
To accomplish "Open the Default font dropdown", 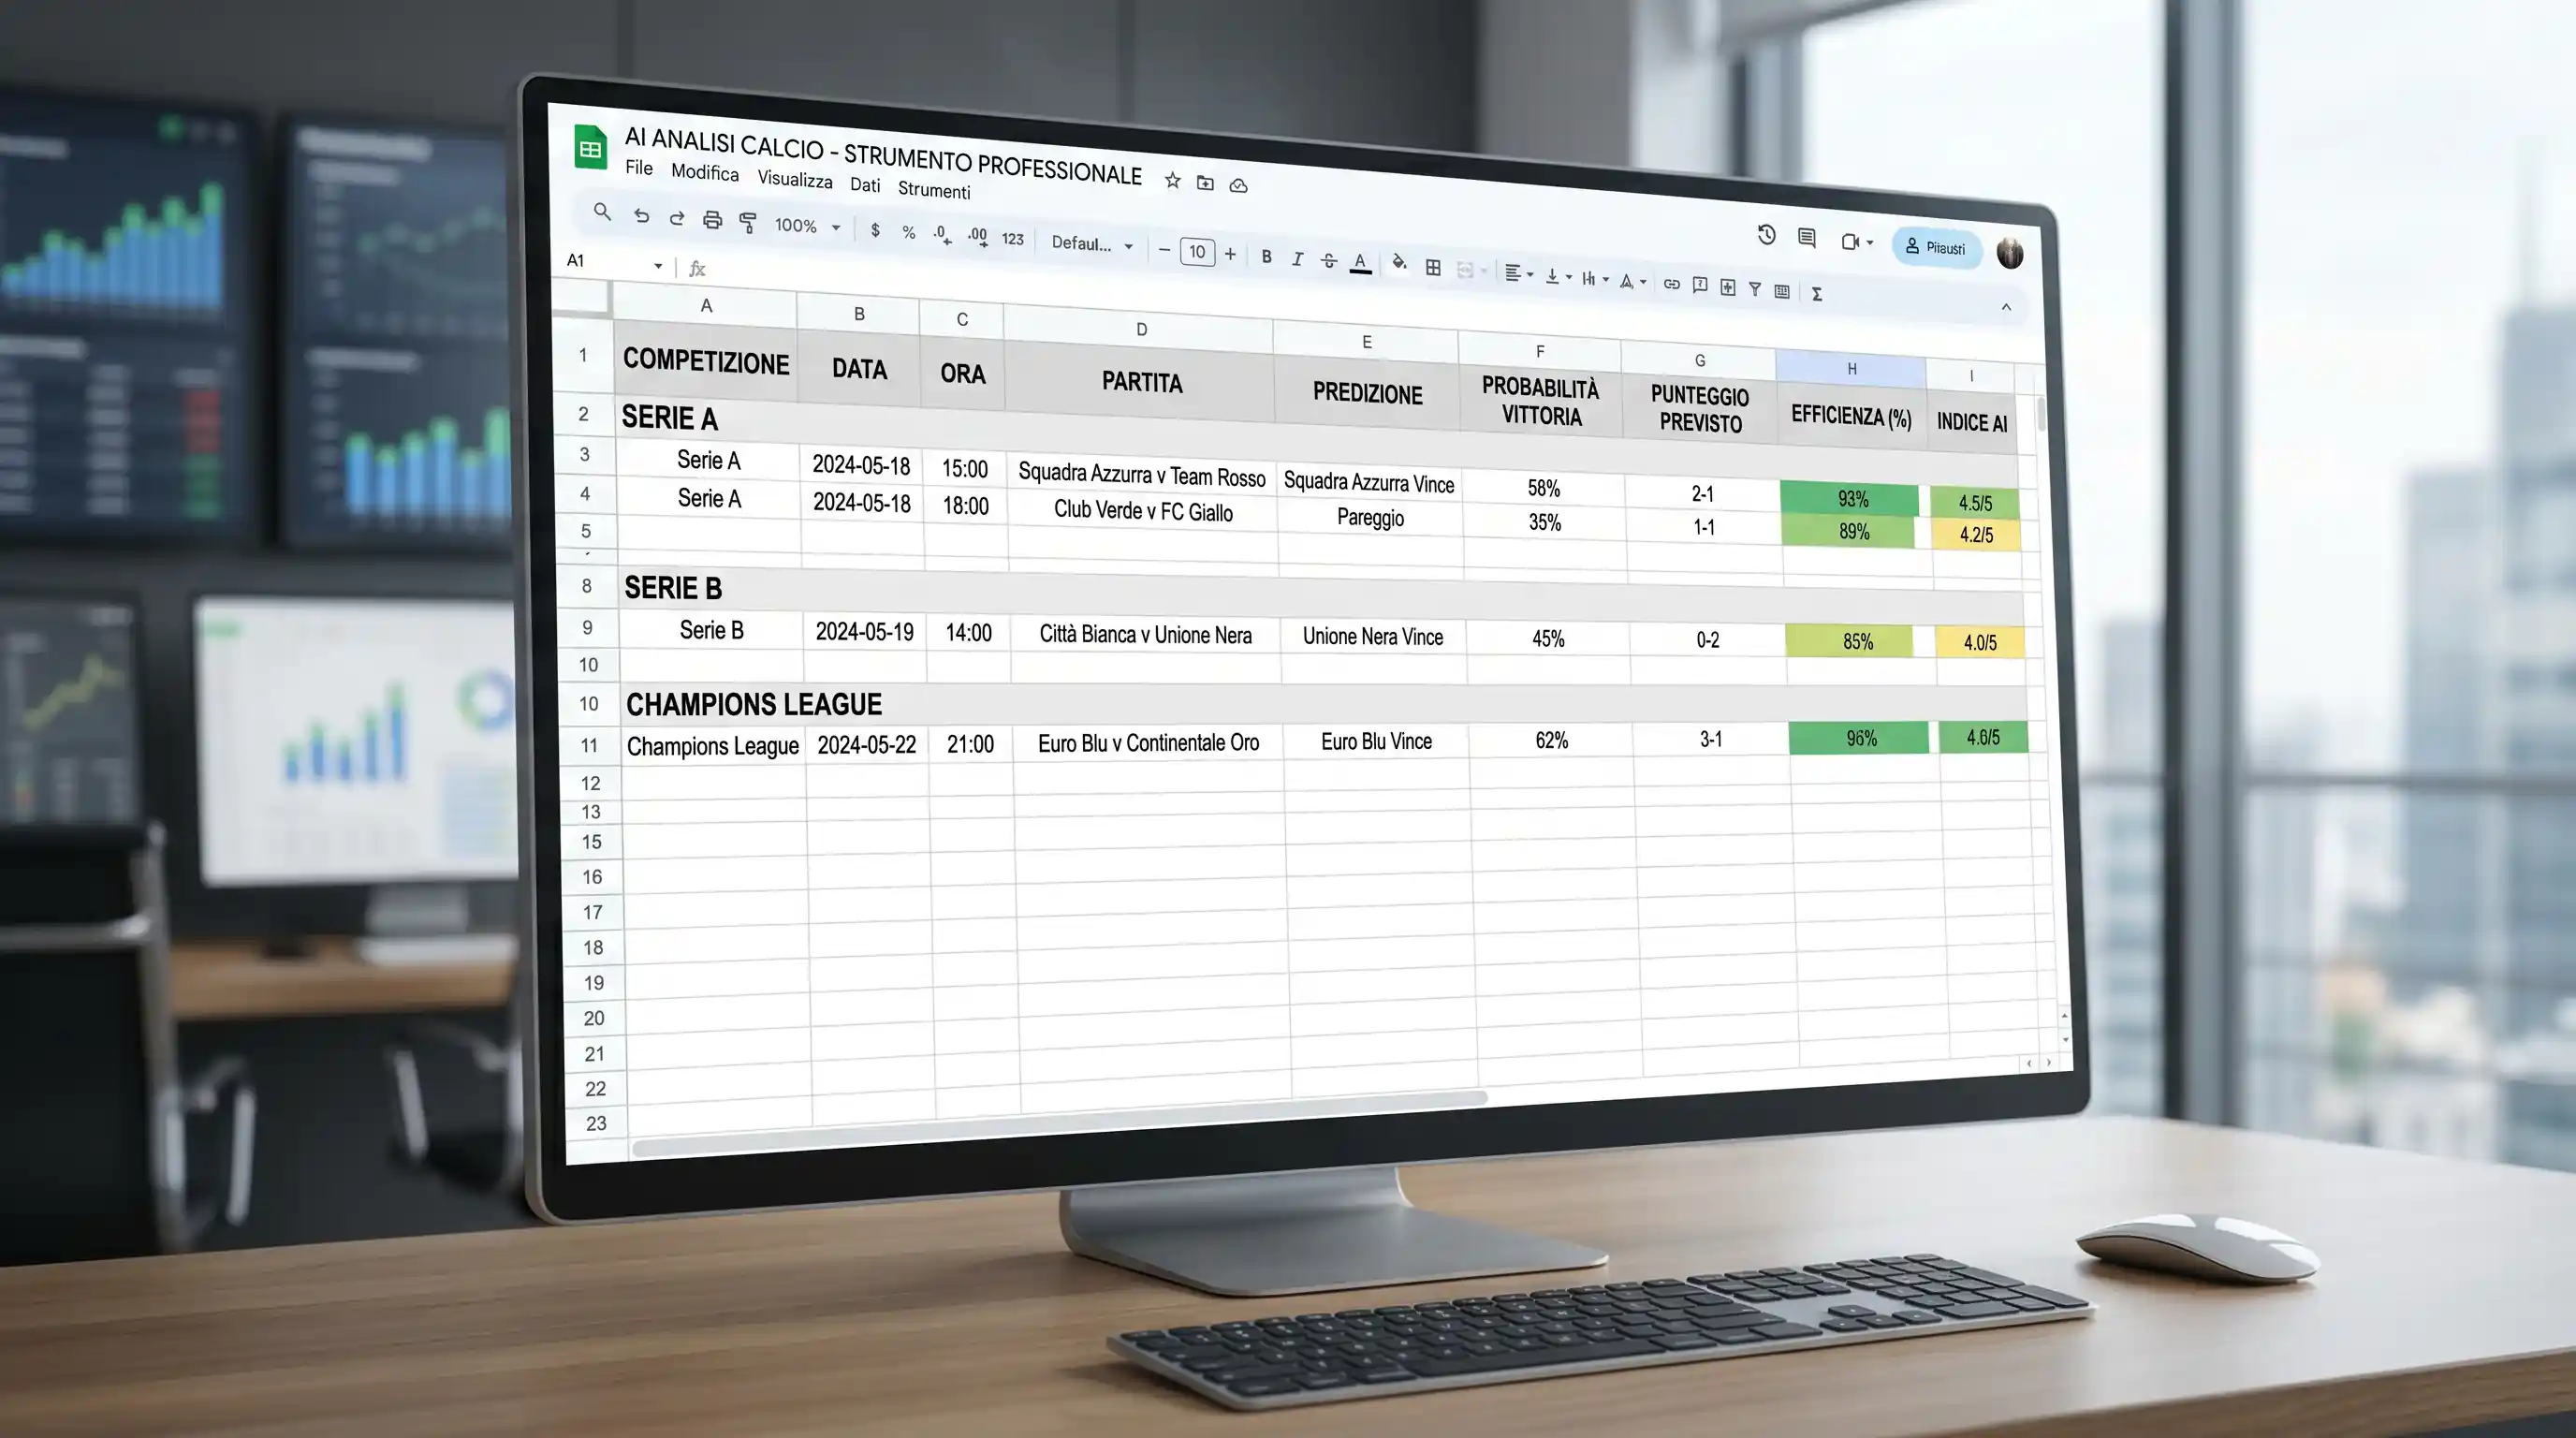I will 1092,244.
